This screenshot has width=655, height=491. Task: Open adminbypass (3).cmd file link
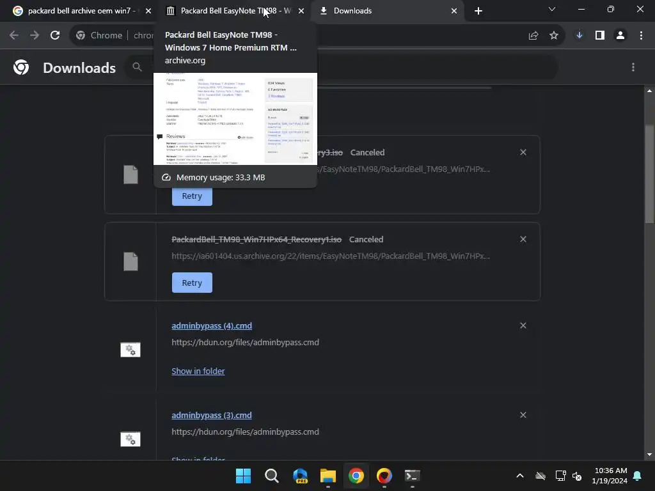coord(212,415)
